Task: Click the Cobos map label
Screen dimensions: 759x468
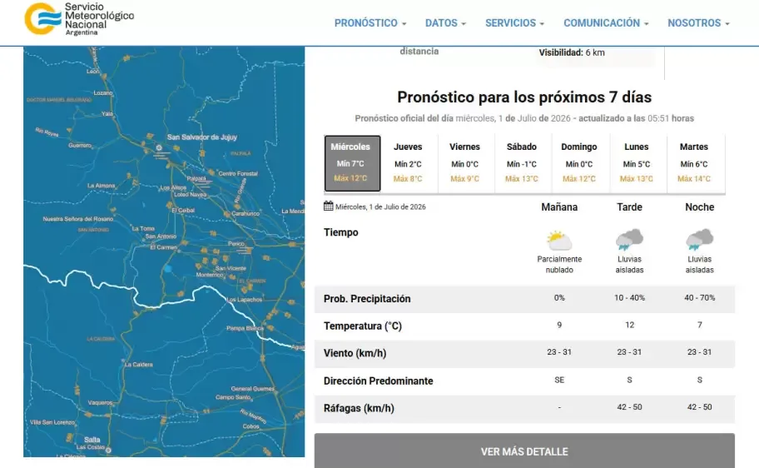Action: coord(251,426)
